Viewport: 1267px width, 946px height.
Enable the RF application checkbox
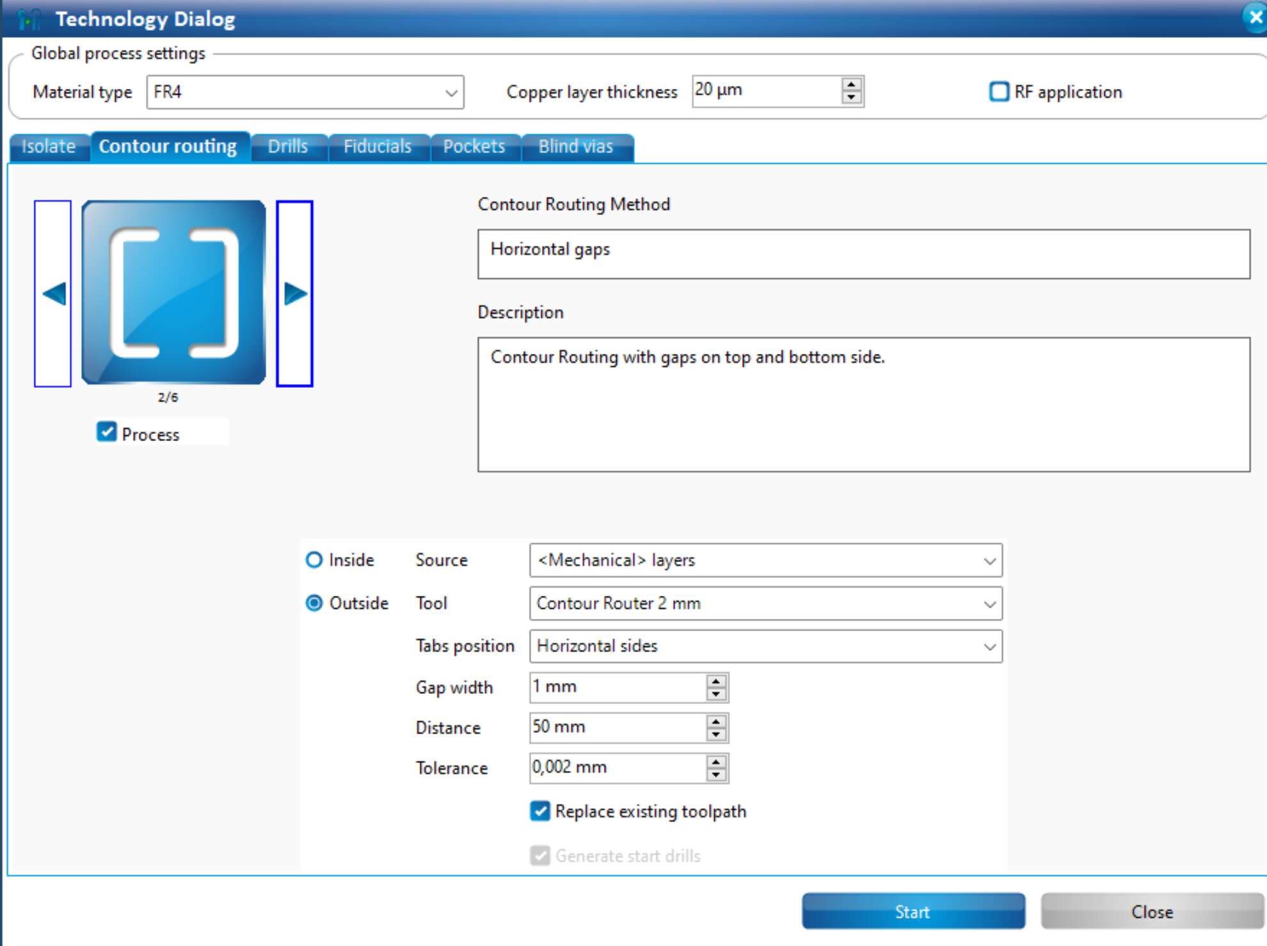[x=999, y=92]
